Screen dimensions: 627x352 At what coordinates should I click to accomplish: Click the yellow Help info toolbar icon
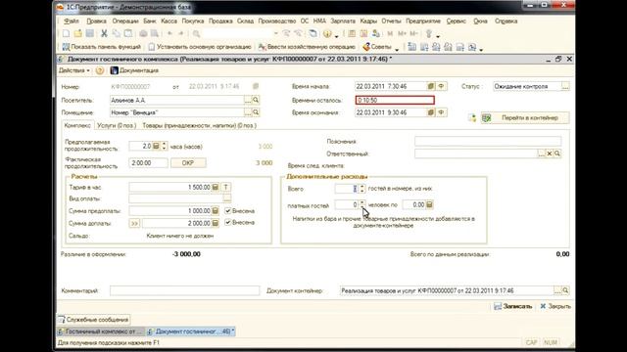pos(327,34)
